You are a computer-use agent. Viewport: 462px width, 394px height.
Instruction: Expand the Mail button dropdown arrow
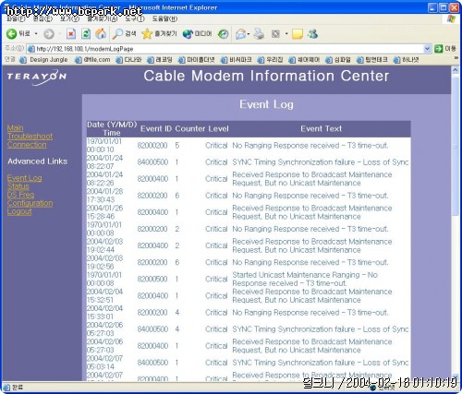pyautogui.click(x=249, y=34)
